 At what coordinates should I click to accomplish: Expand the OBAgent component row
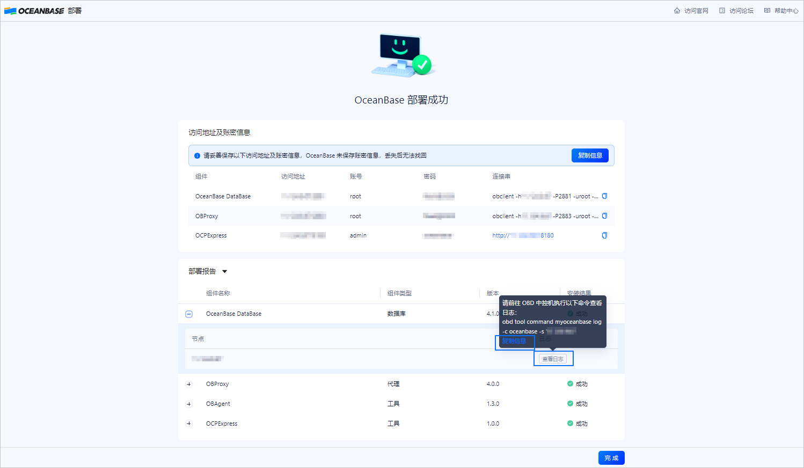coord(189,404)
